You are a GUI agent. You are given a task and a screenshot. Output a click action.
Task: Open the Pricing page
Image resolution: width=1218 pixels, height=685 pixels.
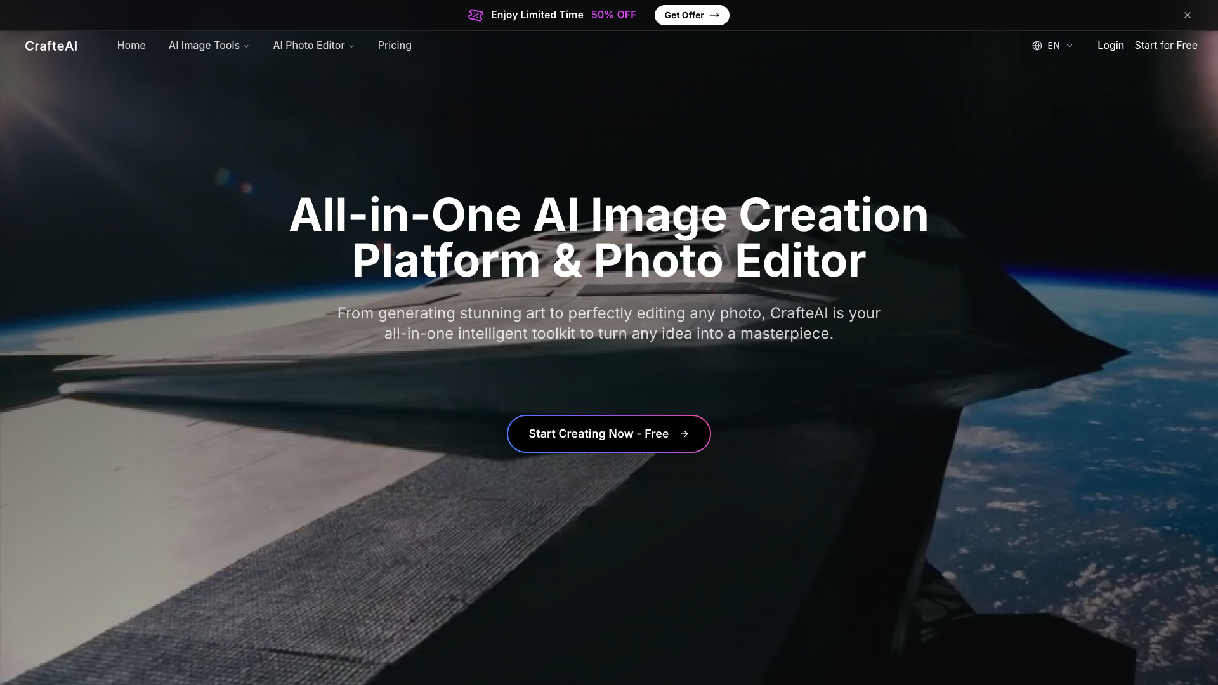pos(395,46)
